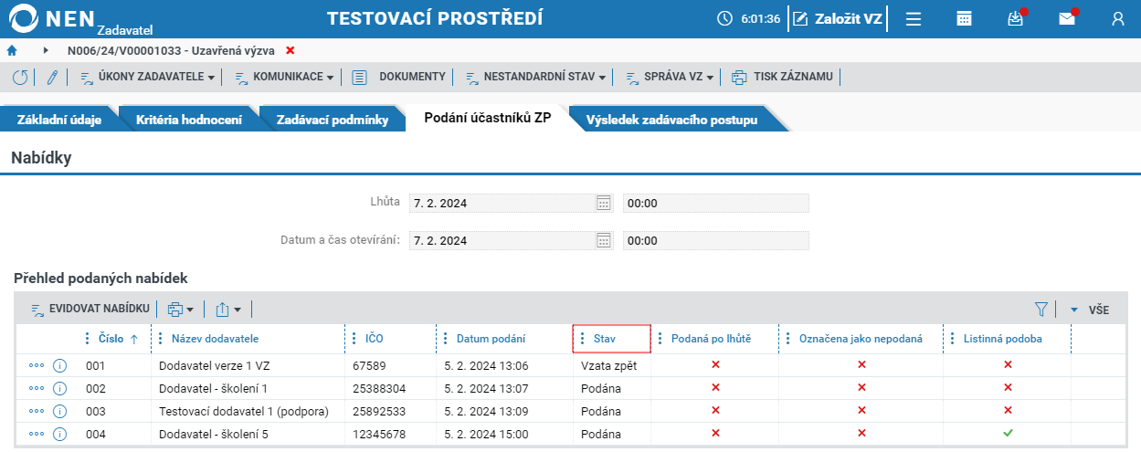Open info icon for offer 002
Image resolution: width=1141 pixels, height=452 pixels.
[x=60, y=388]
